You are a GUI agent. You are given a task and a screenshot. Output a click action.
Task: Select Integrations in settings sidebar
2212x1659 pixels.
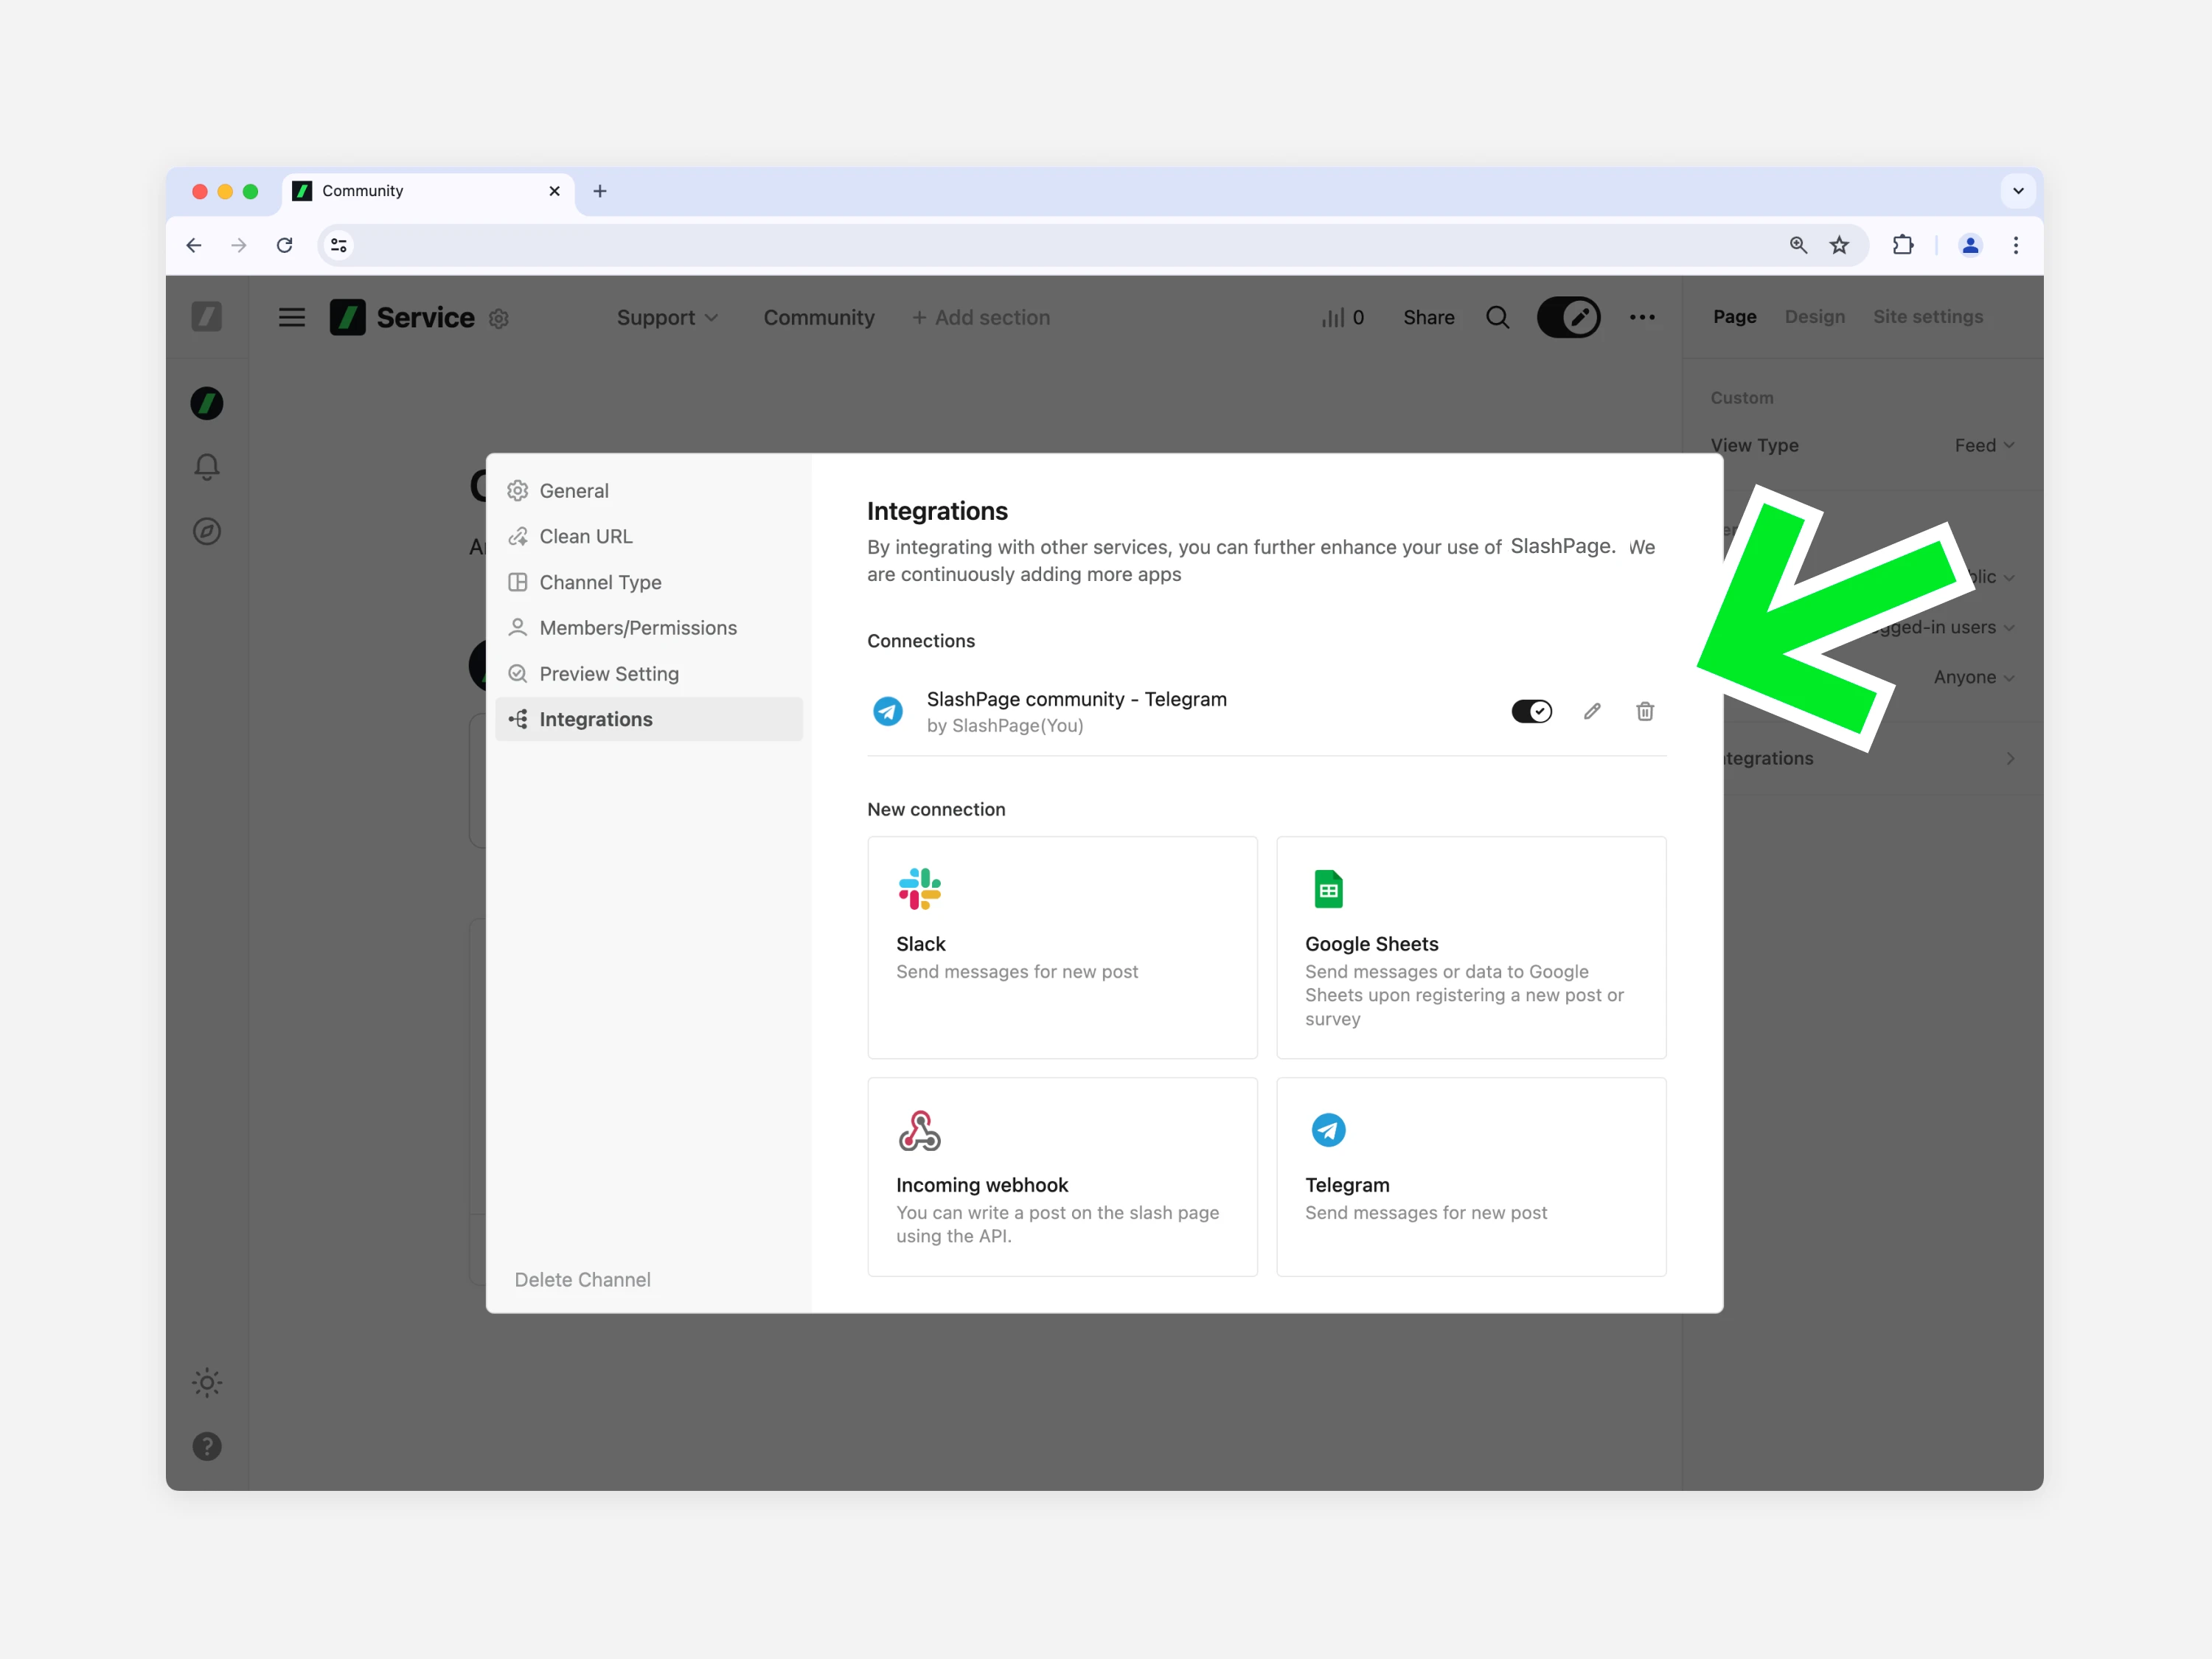coord(648,719)
